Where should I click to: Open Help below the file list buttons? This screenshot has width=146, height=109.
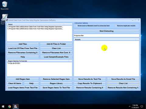23,57
